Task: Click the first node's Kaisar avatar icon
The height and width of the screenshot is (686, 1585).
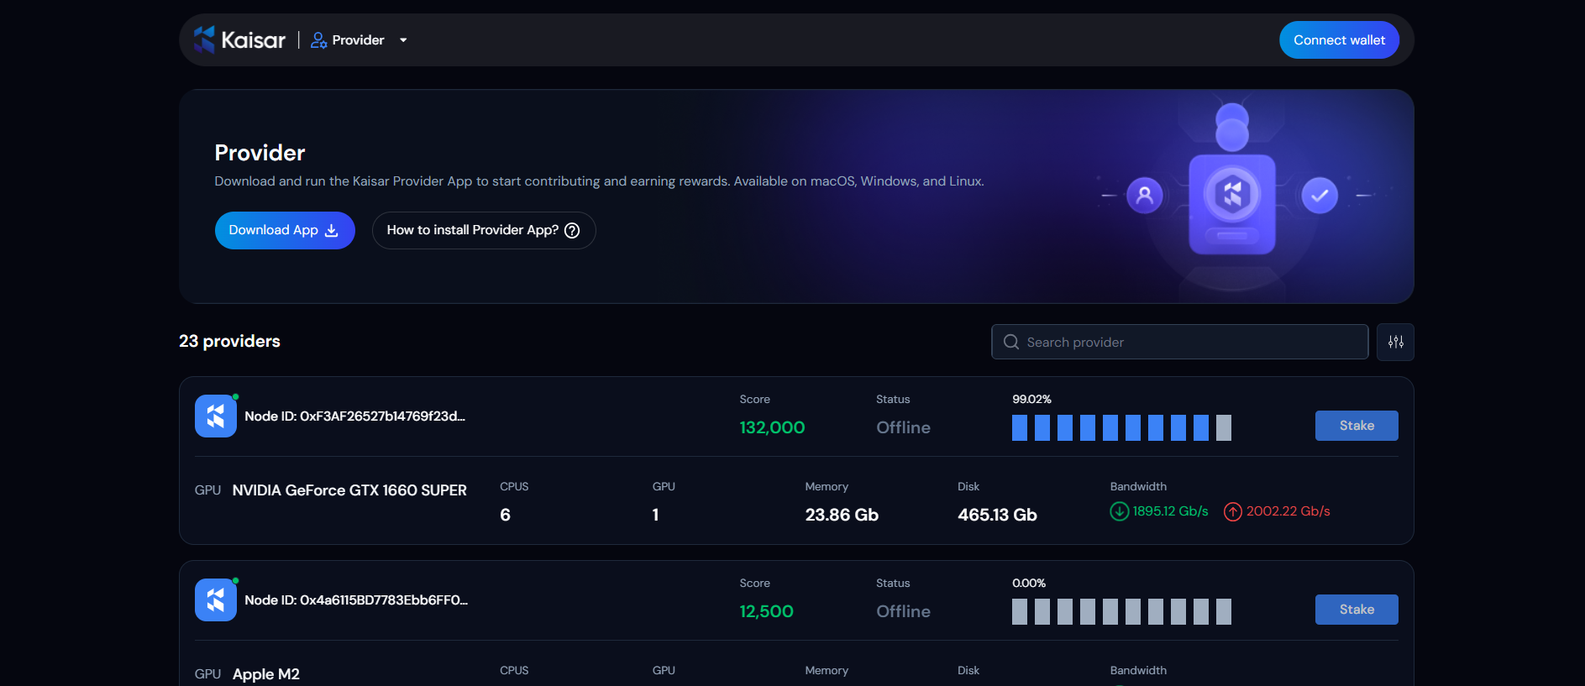Action: pos(216,416)
